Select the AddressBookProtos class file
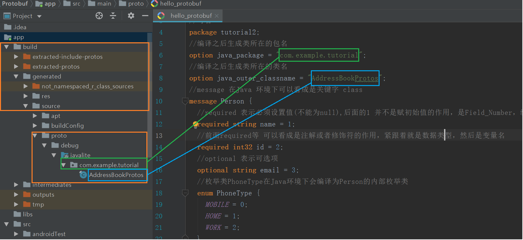Screen dimensions: 523x240 click(116, 175)
